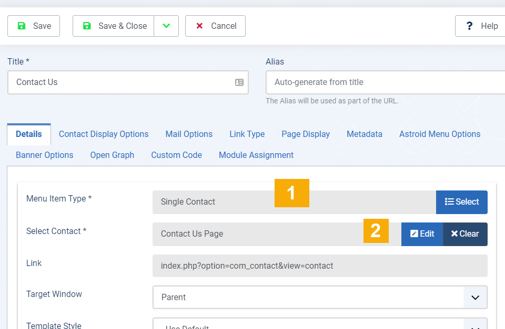Switch to Astroid Menu Options tab
This screenshot has width=505, height=329.
440,134
